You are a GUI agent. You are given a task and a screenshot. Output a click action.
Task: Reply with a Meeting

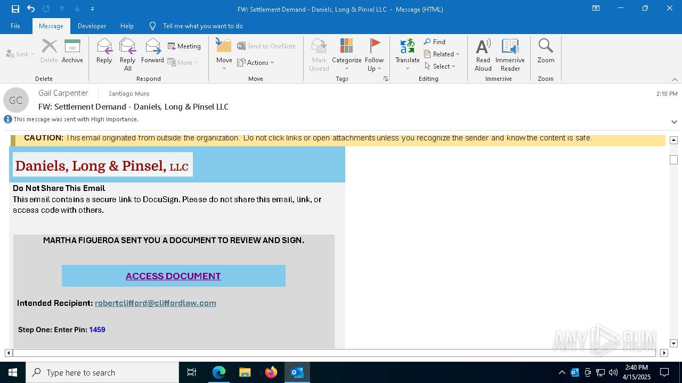[x=184, y=46]
